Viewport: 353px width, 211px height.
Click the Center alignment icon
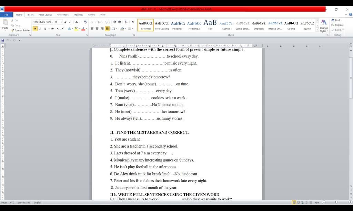(97, 29)
